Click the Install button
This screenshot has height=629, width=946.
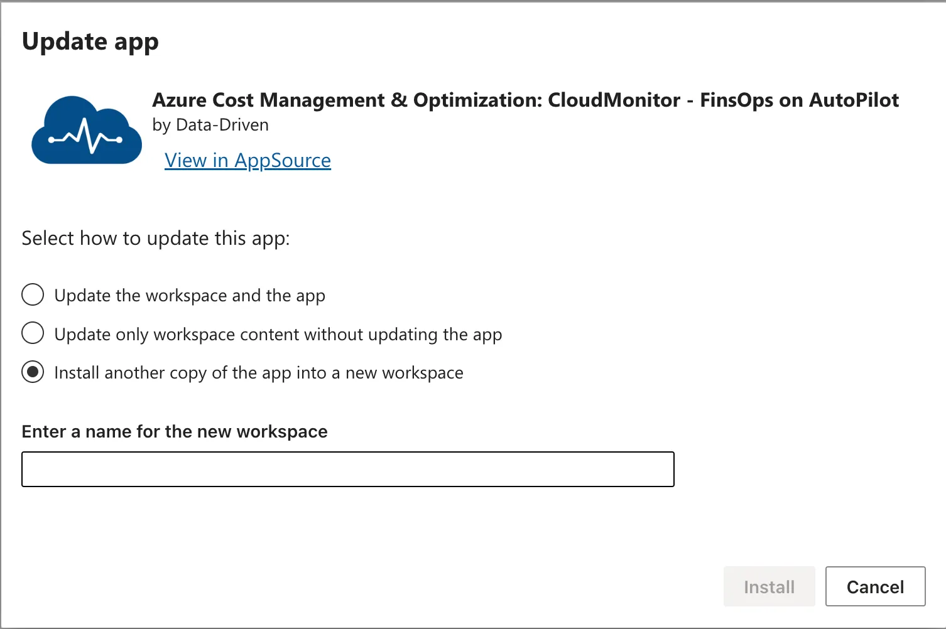point(769,586)
